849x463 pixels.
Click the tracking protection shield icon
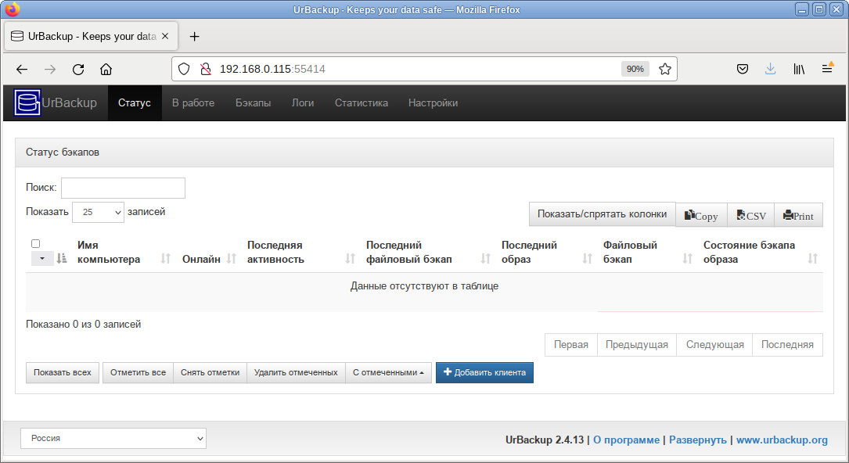pyautogui.click(x=184, y=69)
